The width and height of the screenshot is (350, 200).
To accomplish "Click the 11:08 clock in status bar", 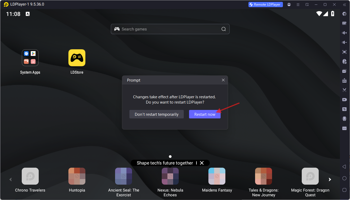I will tap(13, 14).
